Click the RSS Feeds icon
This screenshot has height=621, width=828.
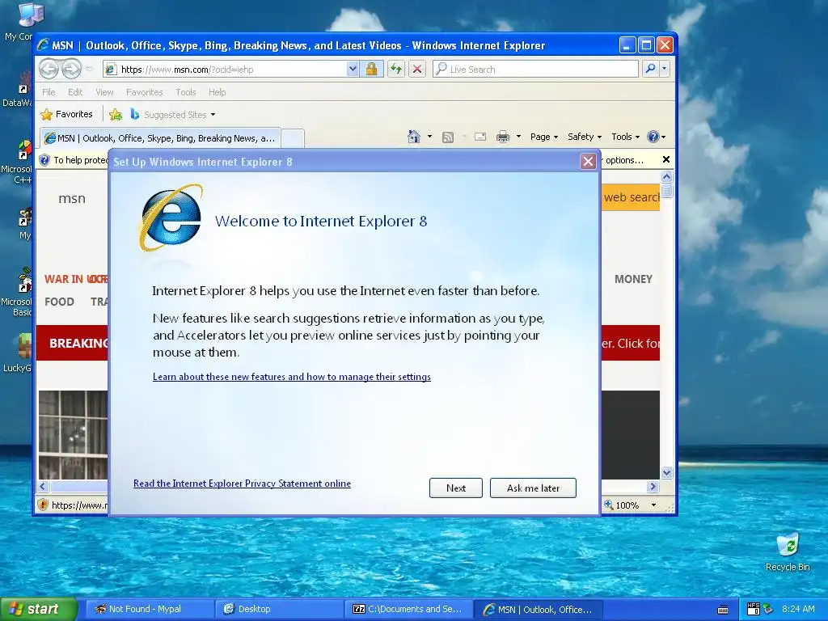[448, 137]
